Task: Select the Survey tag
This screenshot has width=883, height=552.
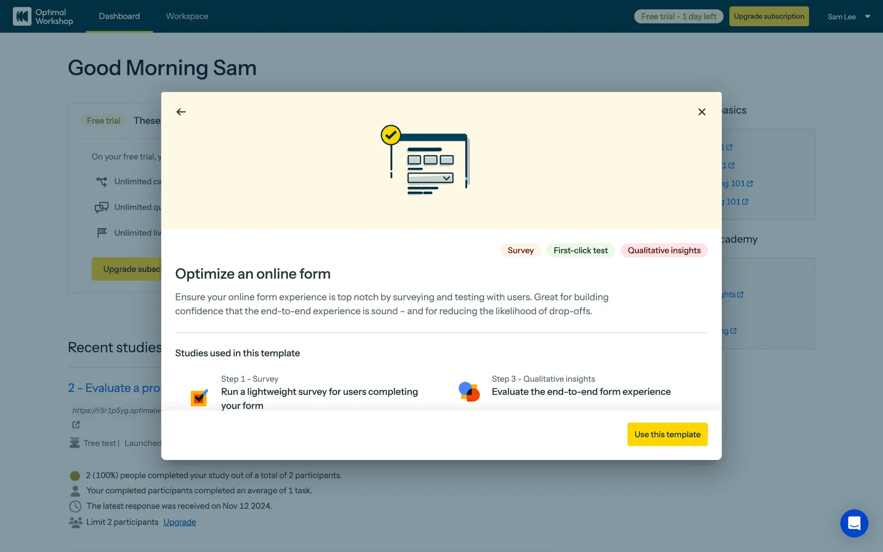Action: tap(520, 250)
